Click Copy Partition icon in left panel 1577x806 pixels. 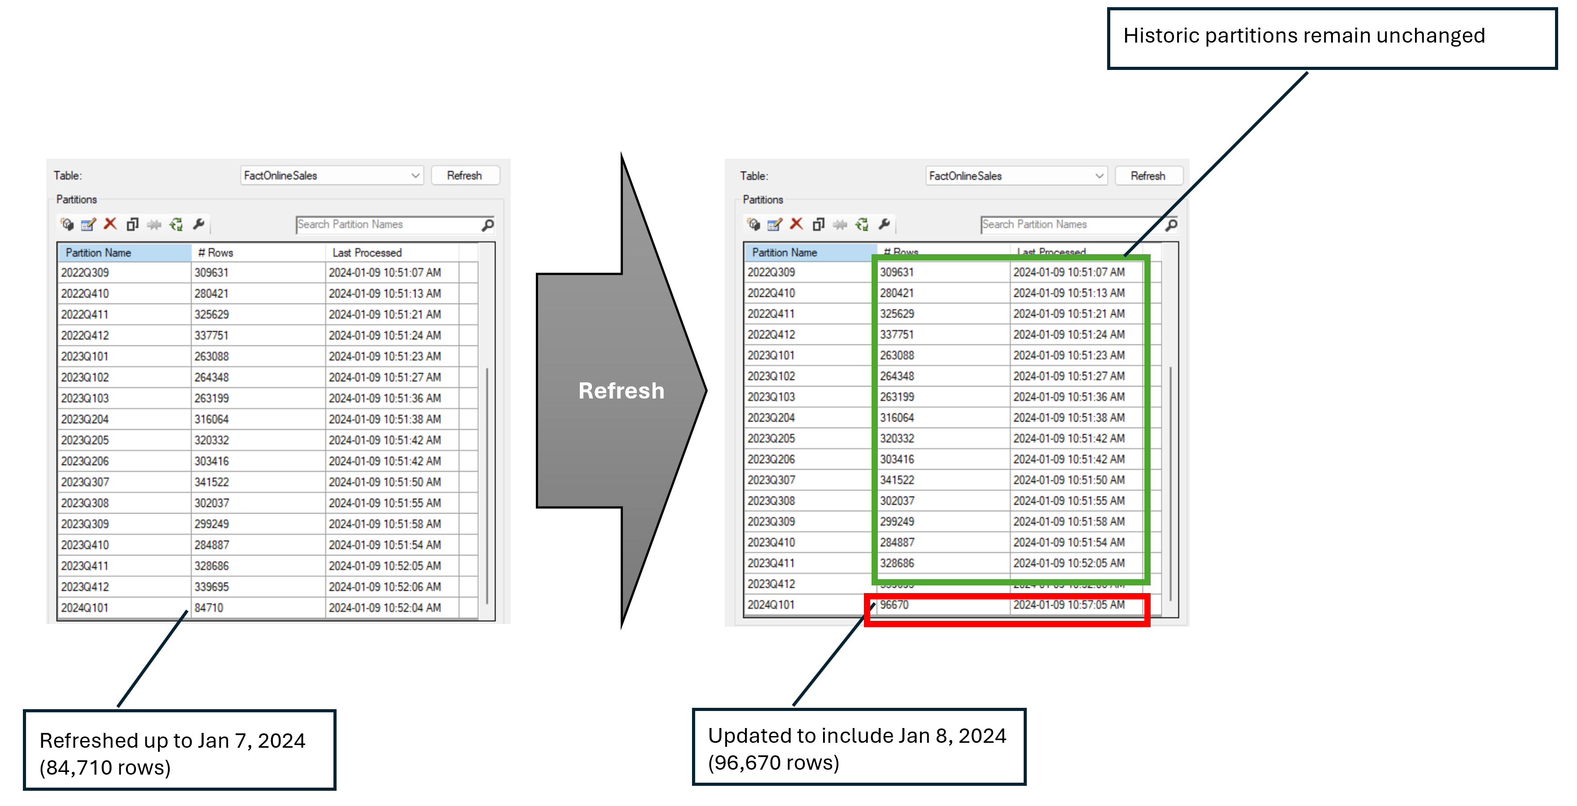pyautogui.click(x=132, y=225)
